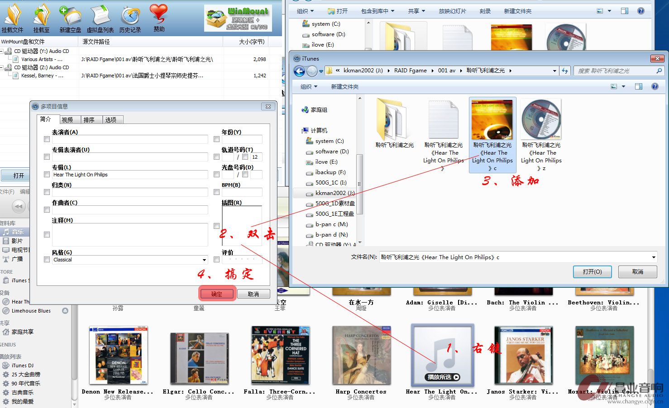Click 刻录 in the Explorer toolbar

[485, 11]
